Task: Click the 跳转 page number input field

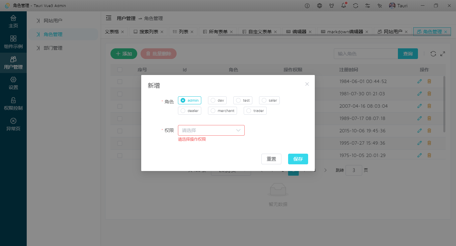Action: coord(354,170)
